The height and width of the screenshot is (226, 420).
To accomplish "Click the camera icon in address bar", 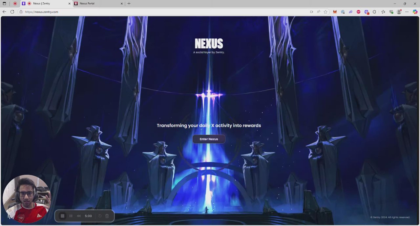I will click(x=311, y=12).
